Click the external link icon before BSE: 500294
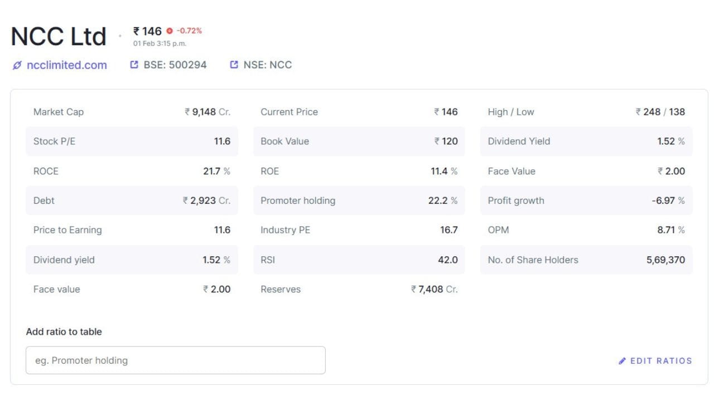The height and width of the screenshot is (401, 714). [x=134, y=65]
